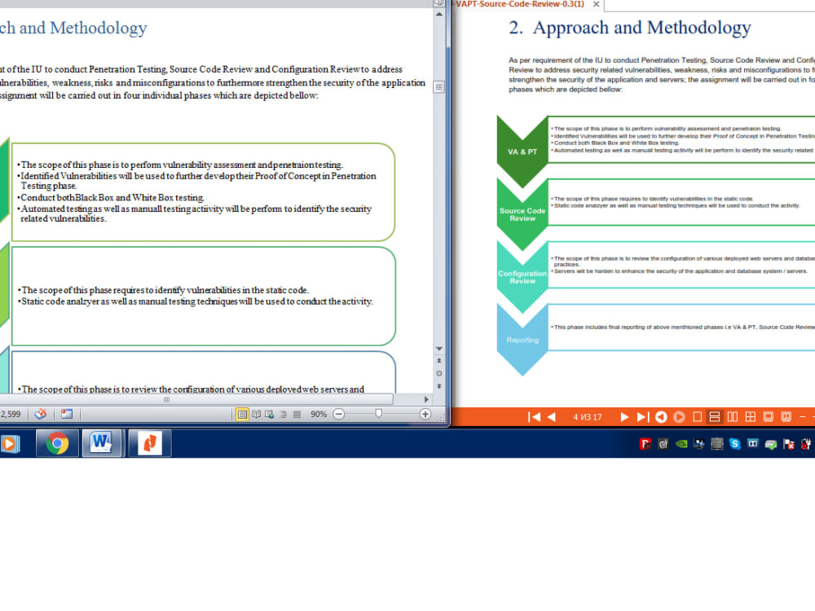Click Word zoom in plus button
The width and height of the screenshot is (815, 611).
tap(425, 414)
